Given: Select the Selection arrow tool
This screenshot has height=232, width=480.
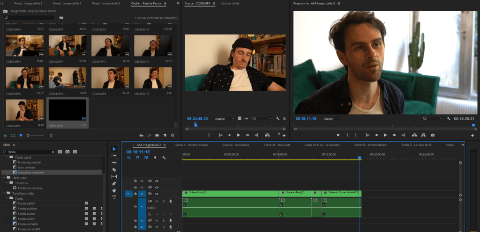Looking at the screenshot, I should coord(114,149).
